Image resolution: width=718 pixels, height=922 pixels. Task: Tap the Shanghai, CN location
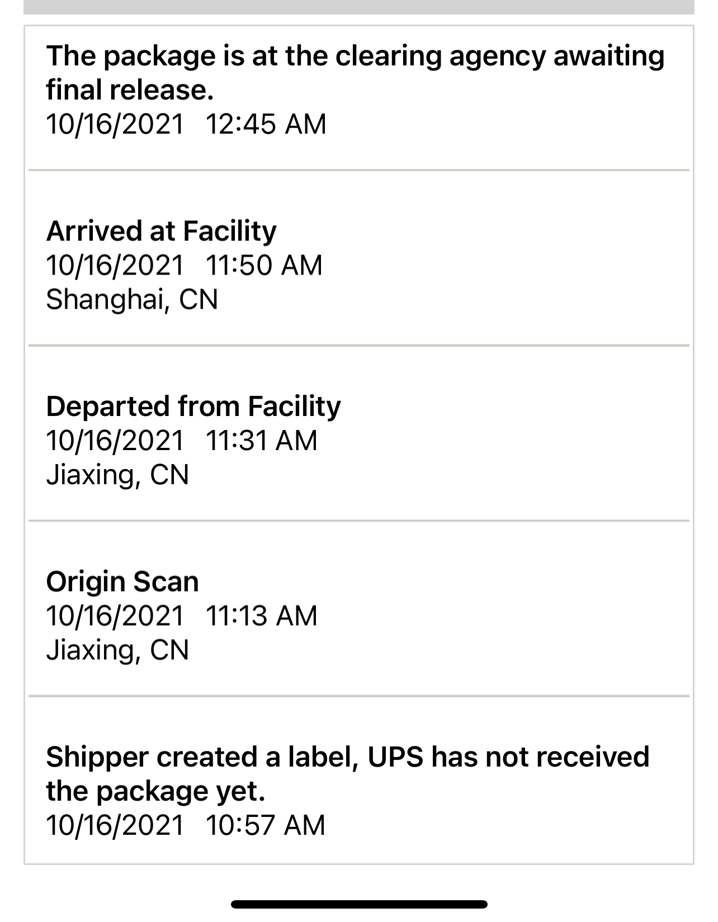(132, 300)
